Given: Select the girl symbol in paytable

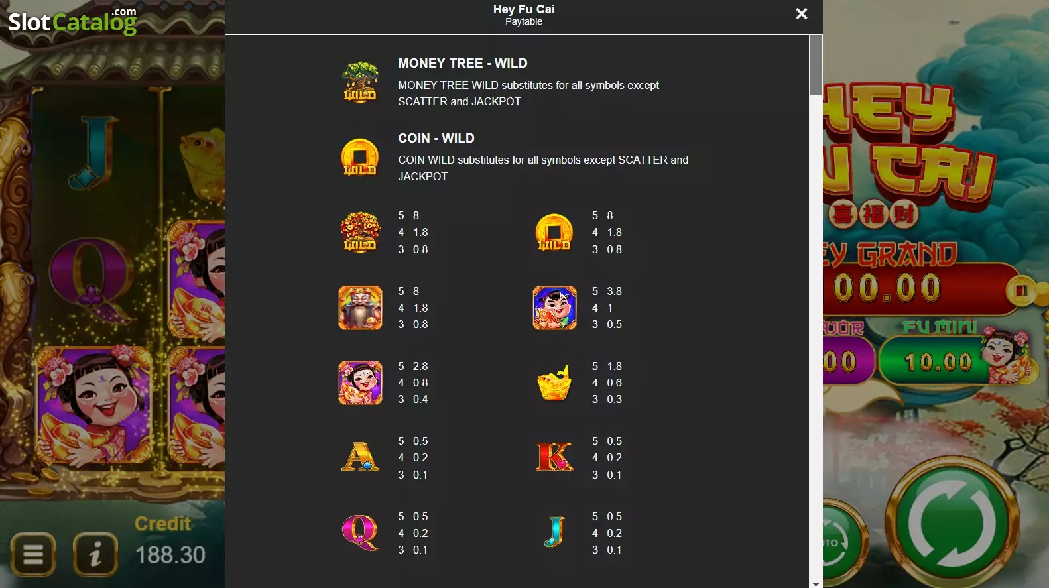Looking at the screenshot, I should coord(360,382).
